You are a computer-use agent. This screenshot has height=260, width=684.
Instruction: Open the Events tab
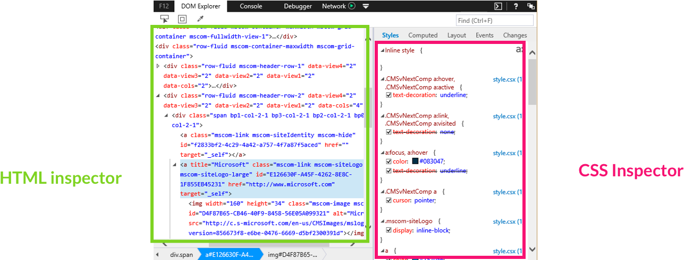pos(485,35)
